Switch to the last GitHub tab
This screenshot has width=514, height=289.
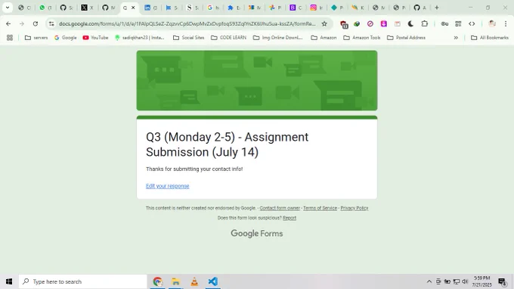pyautogui.click(x=420, y=8)
